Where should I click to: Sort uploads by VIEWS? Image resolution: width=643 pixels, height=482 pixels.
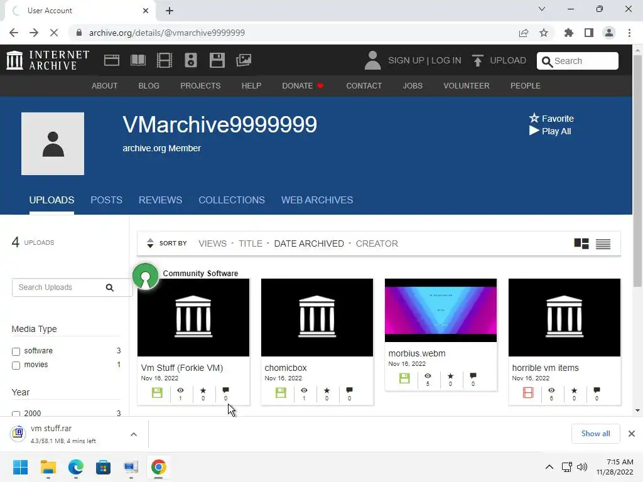pyautogui.click(x=212, y=244)
